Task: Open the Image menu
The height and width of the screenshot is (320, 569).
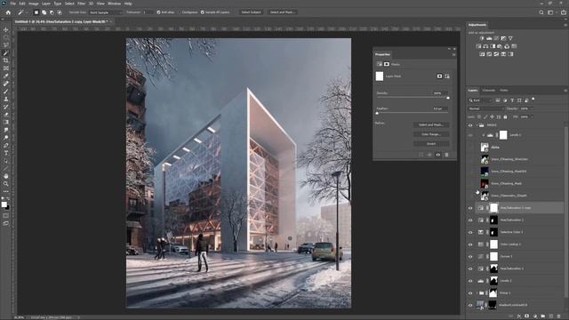Action: (34, 4)
